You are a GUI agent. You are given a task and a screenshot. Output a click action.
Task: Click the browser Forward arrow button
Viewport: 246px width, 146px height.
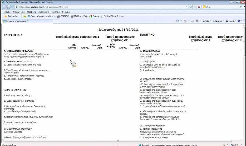[x=9, y=7]
